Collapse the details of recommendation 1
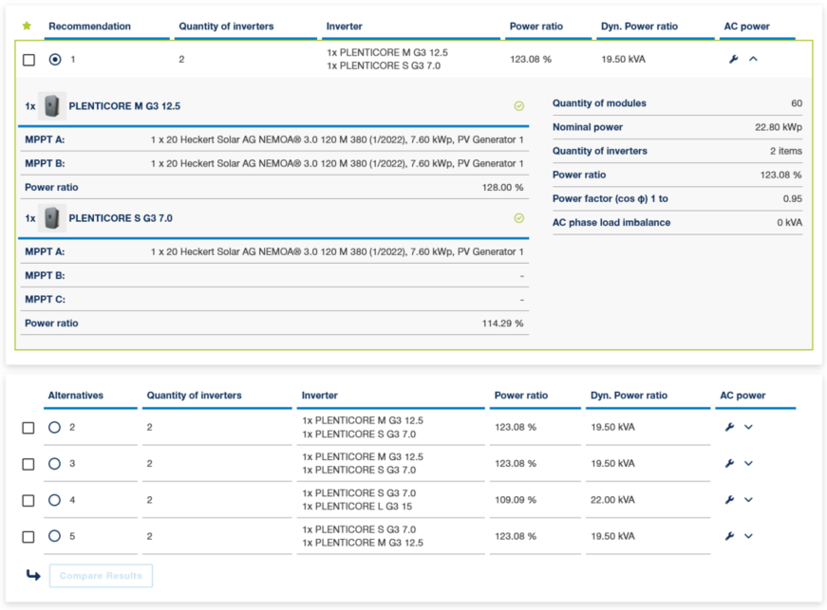 [x=753, y=59]
